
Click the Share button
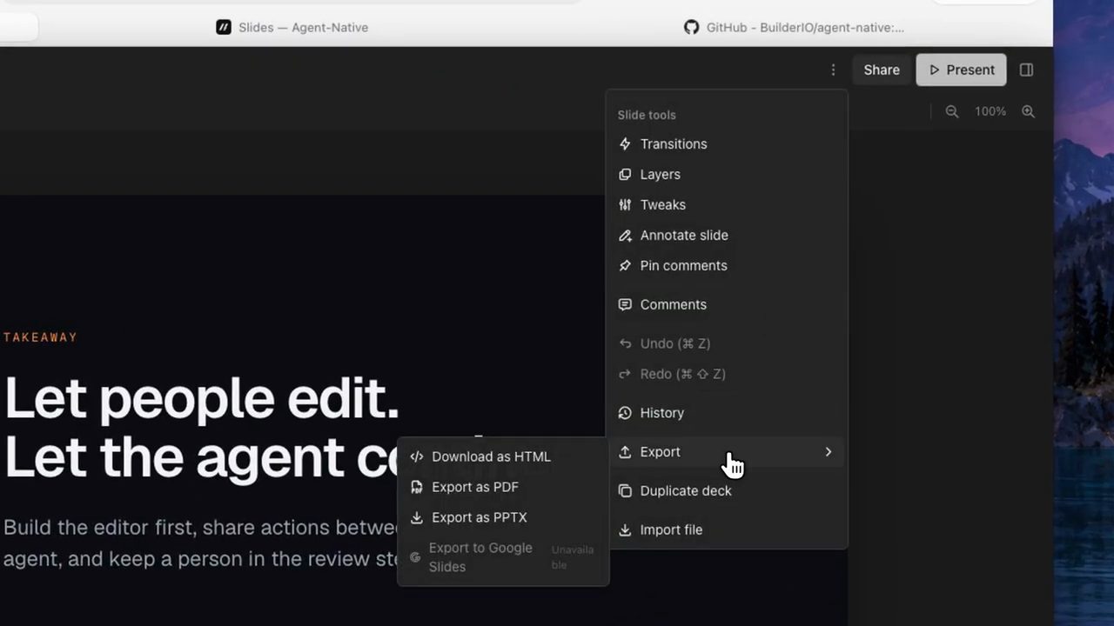(x=882, y=70)
